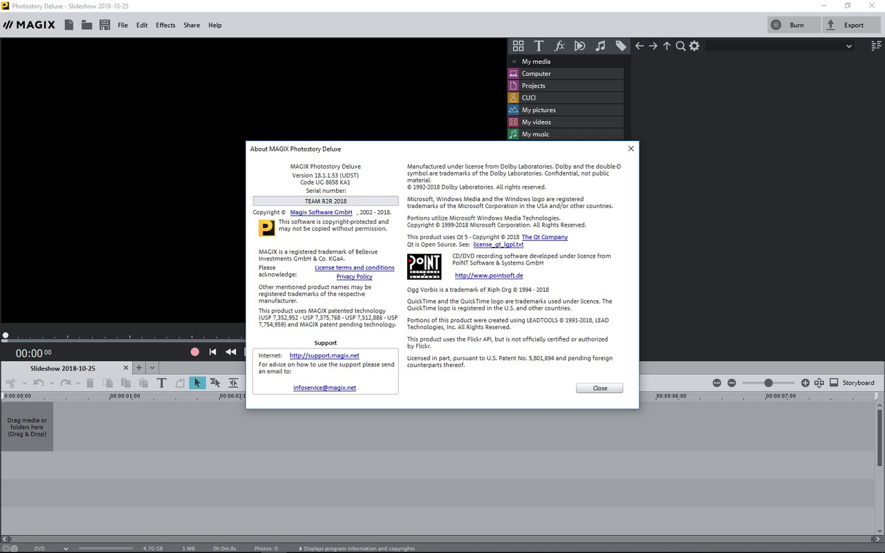Open the Help menu
This screenshot has height=553, width=885.
pos(215,25)
